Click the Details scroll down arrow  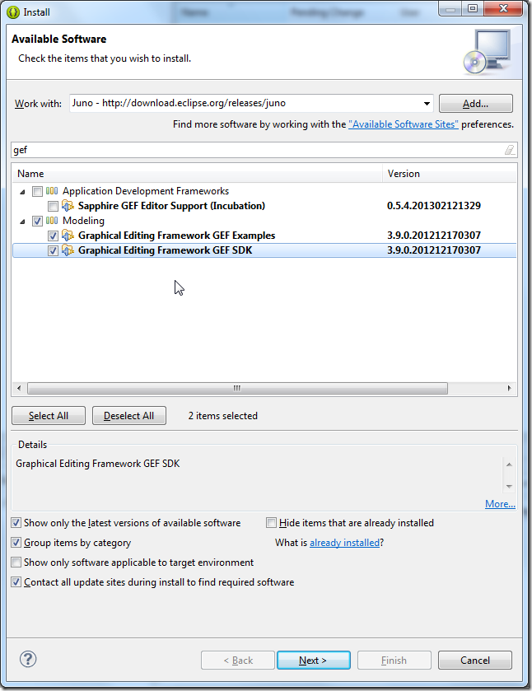click(509, 487)
